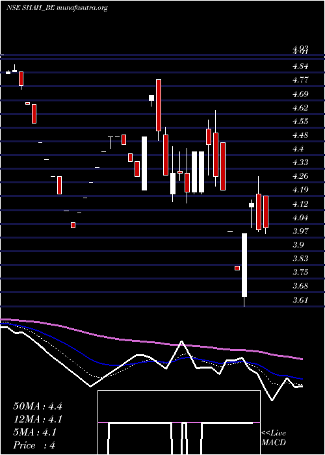Click the 3.97 price level label
This screenshot has width=325, height=455.
click(x=300, y=231)
